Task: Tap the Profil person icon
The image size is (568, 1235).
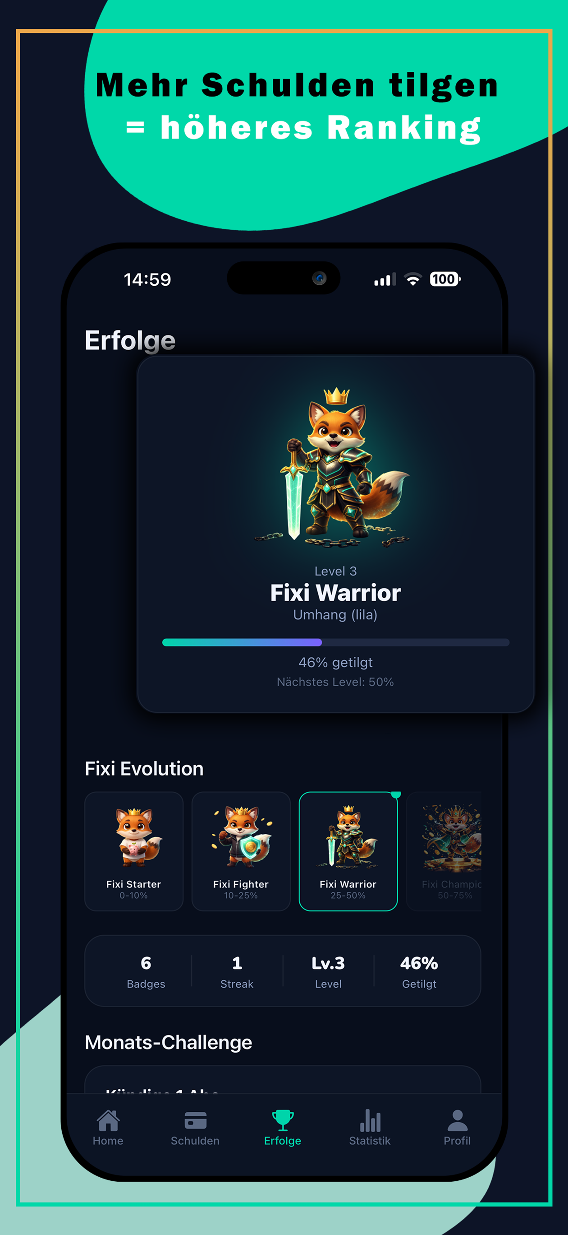Action: coord(458,1120)
